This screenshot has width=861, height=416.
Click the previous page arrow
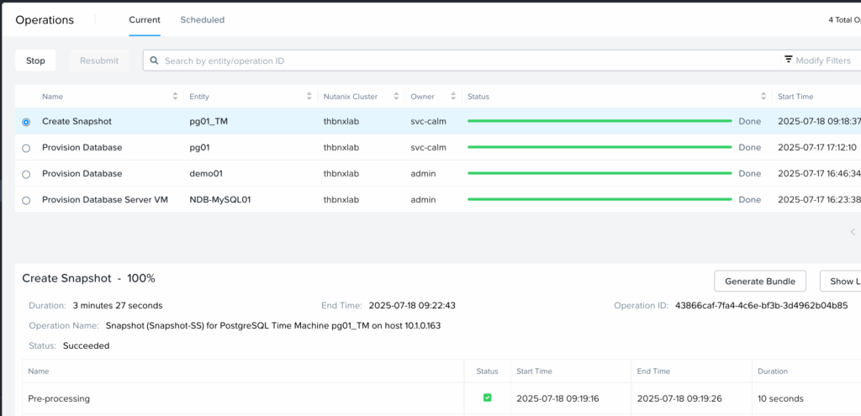(853, 232)
